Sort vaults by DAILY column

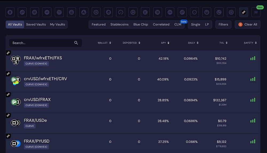click(193, 43)
